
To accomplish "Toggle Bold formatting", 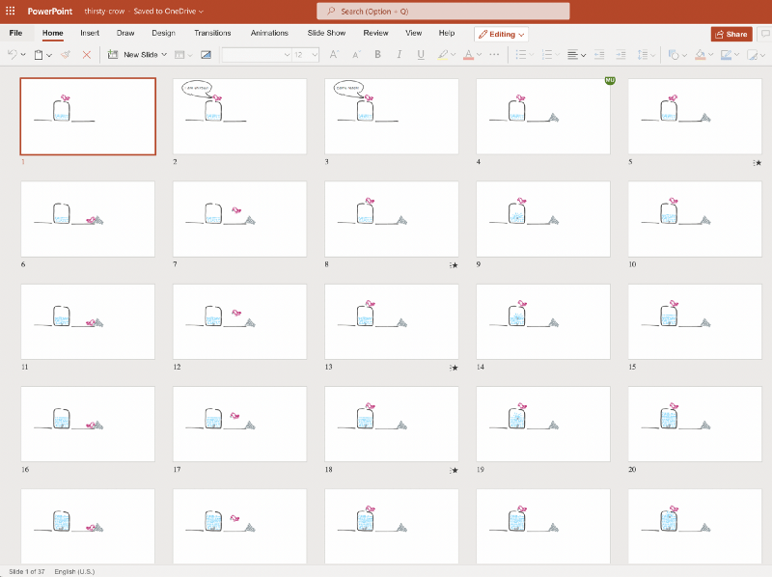I will (x=378, y=55).
